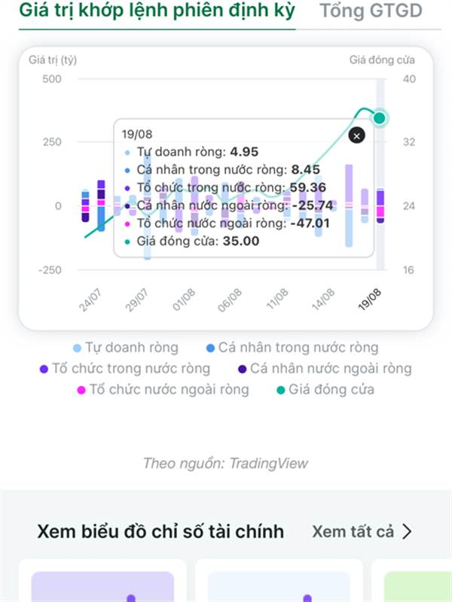Click the Theo nguồn: TradingView source text
Image resolution: width=452 pixels, height=602 pixels.
(x=225, y=464)
